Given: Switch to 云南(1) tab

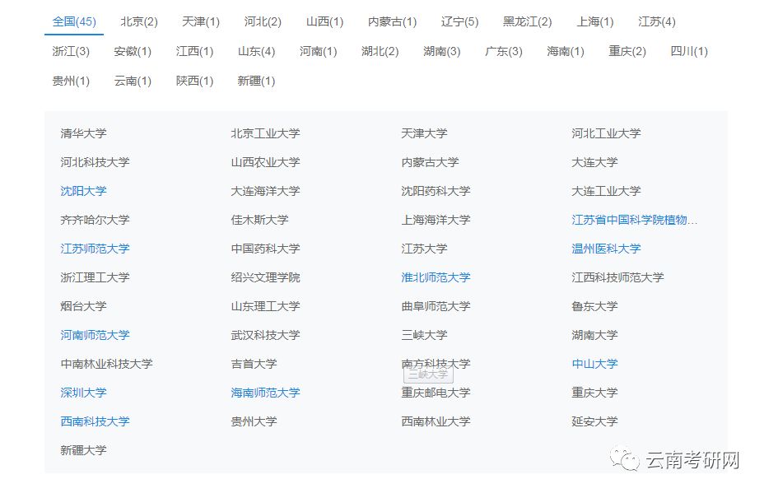Looking at the screenshot, I should pyautogui.click(x=133, y=81).
